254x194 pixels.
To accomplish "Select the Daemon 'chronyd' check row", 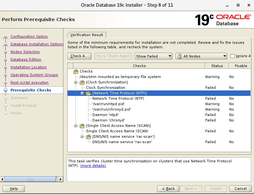I will pyautogui.click(x=105, y=120).
